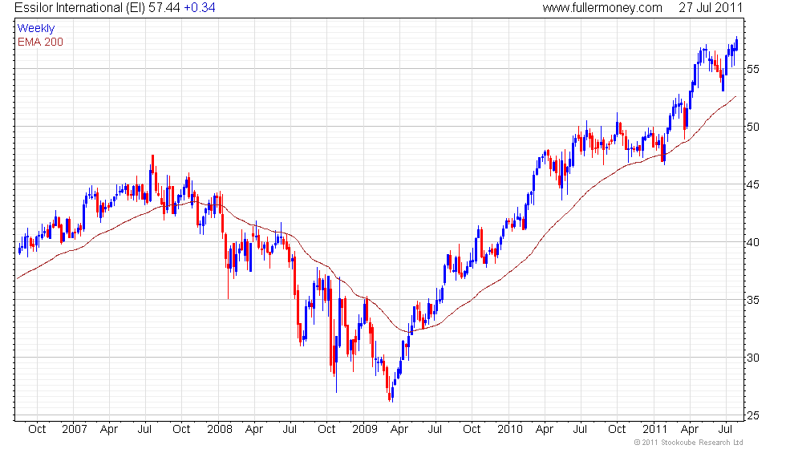Click the www.fullermoney.com website text
Viewport: 786px width, 449px height.
point(602,8)
